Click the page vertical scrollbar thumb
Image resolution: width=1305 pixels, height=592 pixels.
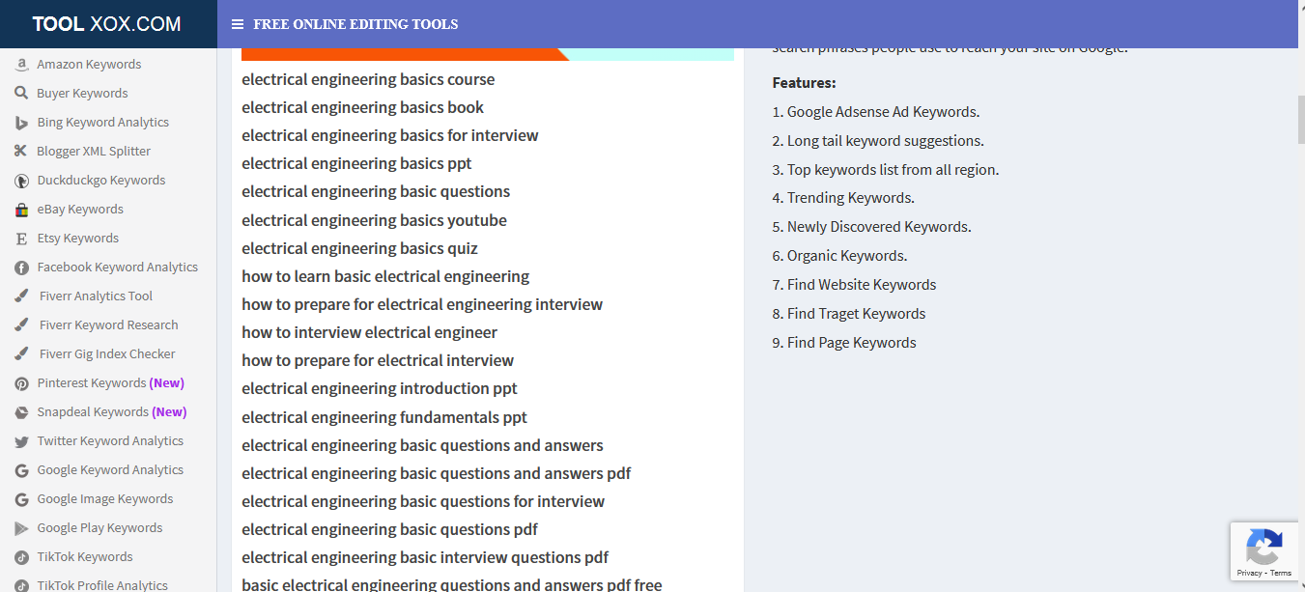1299,120
